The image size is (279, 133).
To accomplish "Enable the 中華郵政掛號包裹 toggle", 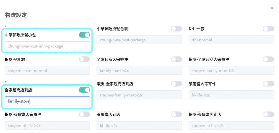I will pos(176,29).
